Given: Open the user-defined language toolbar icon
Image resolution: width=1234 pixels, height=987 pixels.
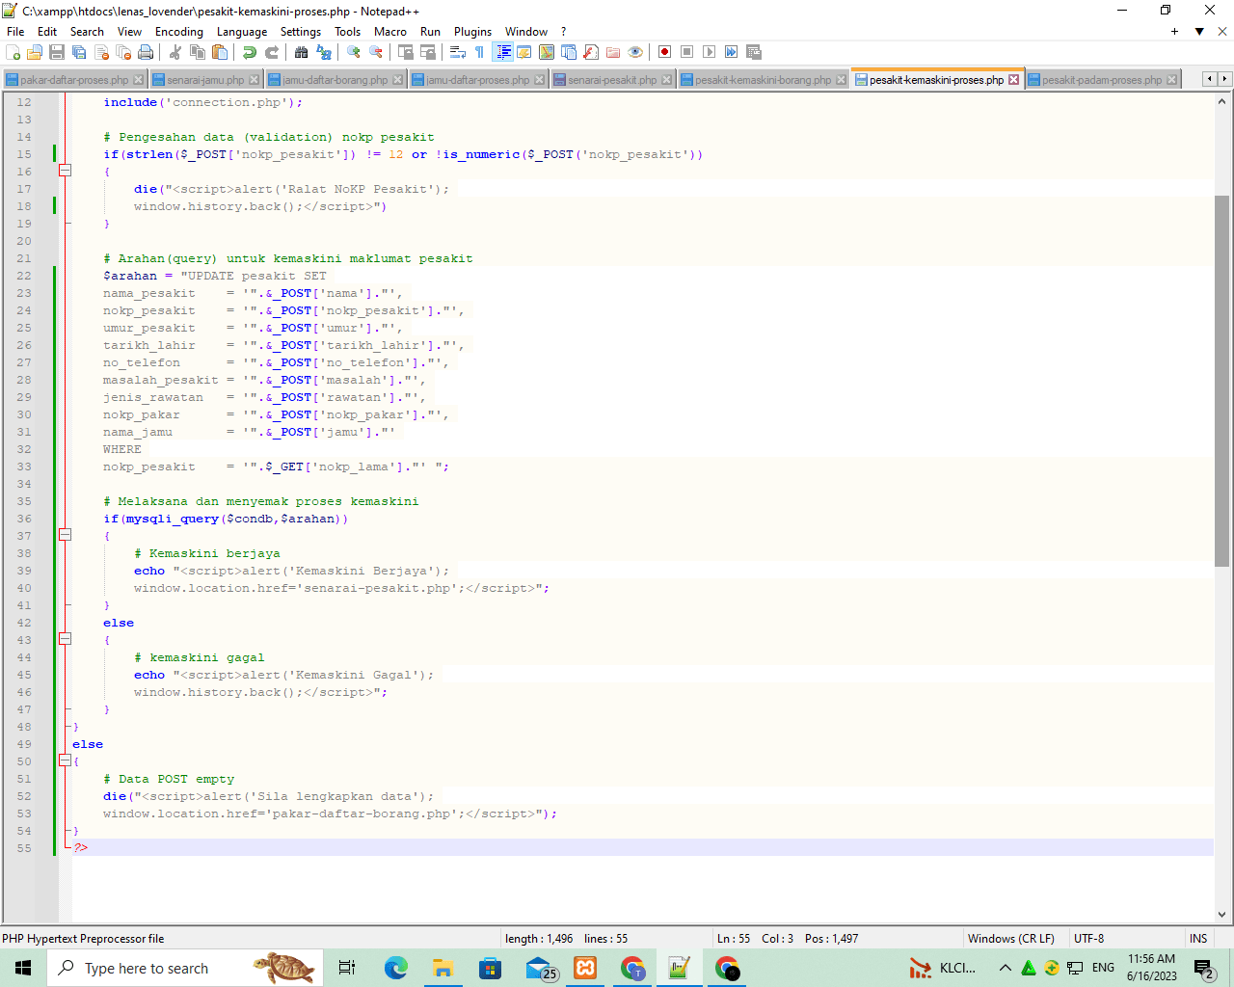Looking at the screenshot, I should click(x=524, y=52).
